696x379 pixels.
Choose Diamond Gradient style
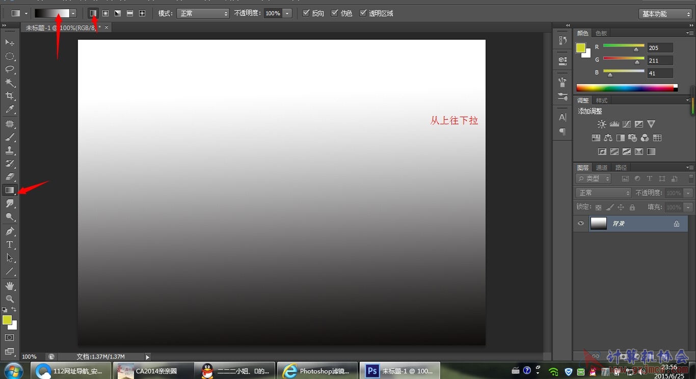point(142,13)
